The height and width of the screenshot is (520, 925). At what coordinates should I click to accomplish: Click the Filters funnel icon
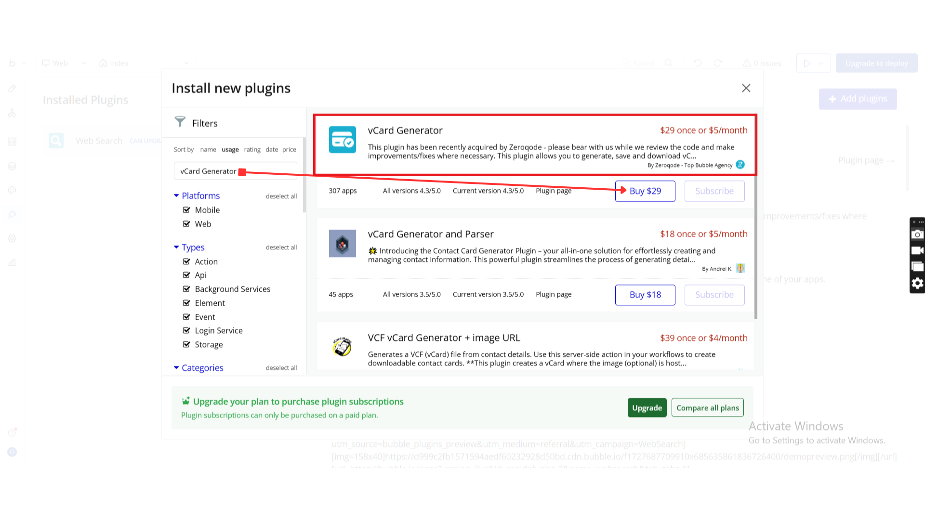pyautogui.click(x=180, y=122)
